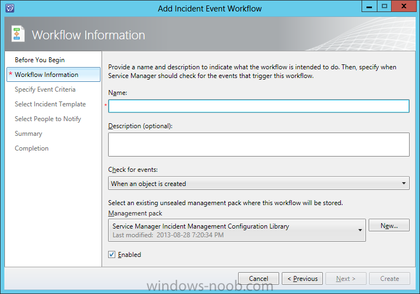Screen dimensions: 420x294
Task: Focus the Name text field
Action: click(258, 106)
